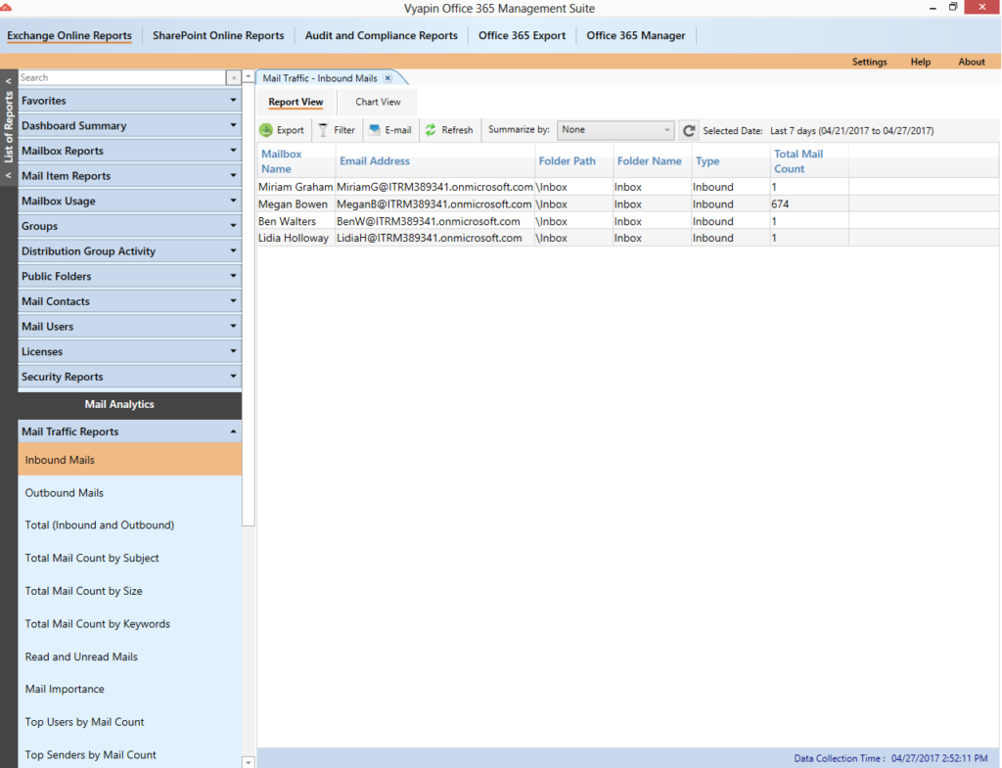Select Total Mail Count by Size

click(x=130, y=591)
